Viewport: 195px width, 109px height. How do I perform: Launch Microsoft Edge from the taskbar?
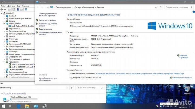click(x=19, y=106)
